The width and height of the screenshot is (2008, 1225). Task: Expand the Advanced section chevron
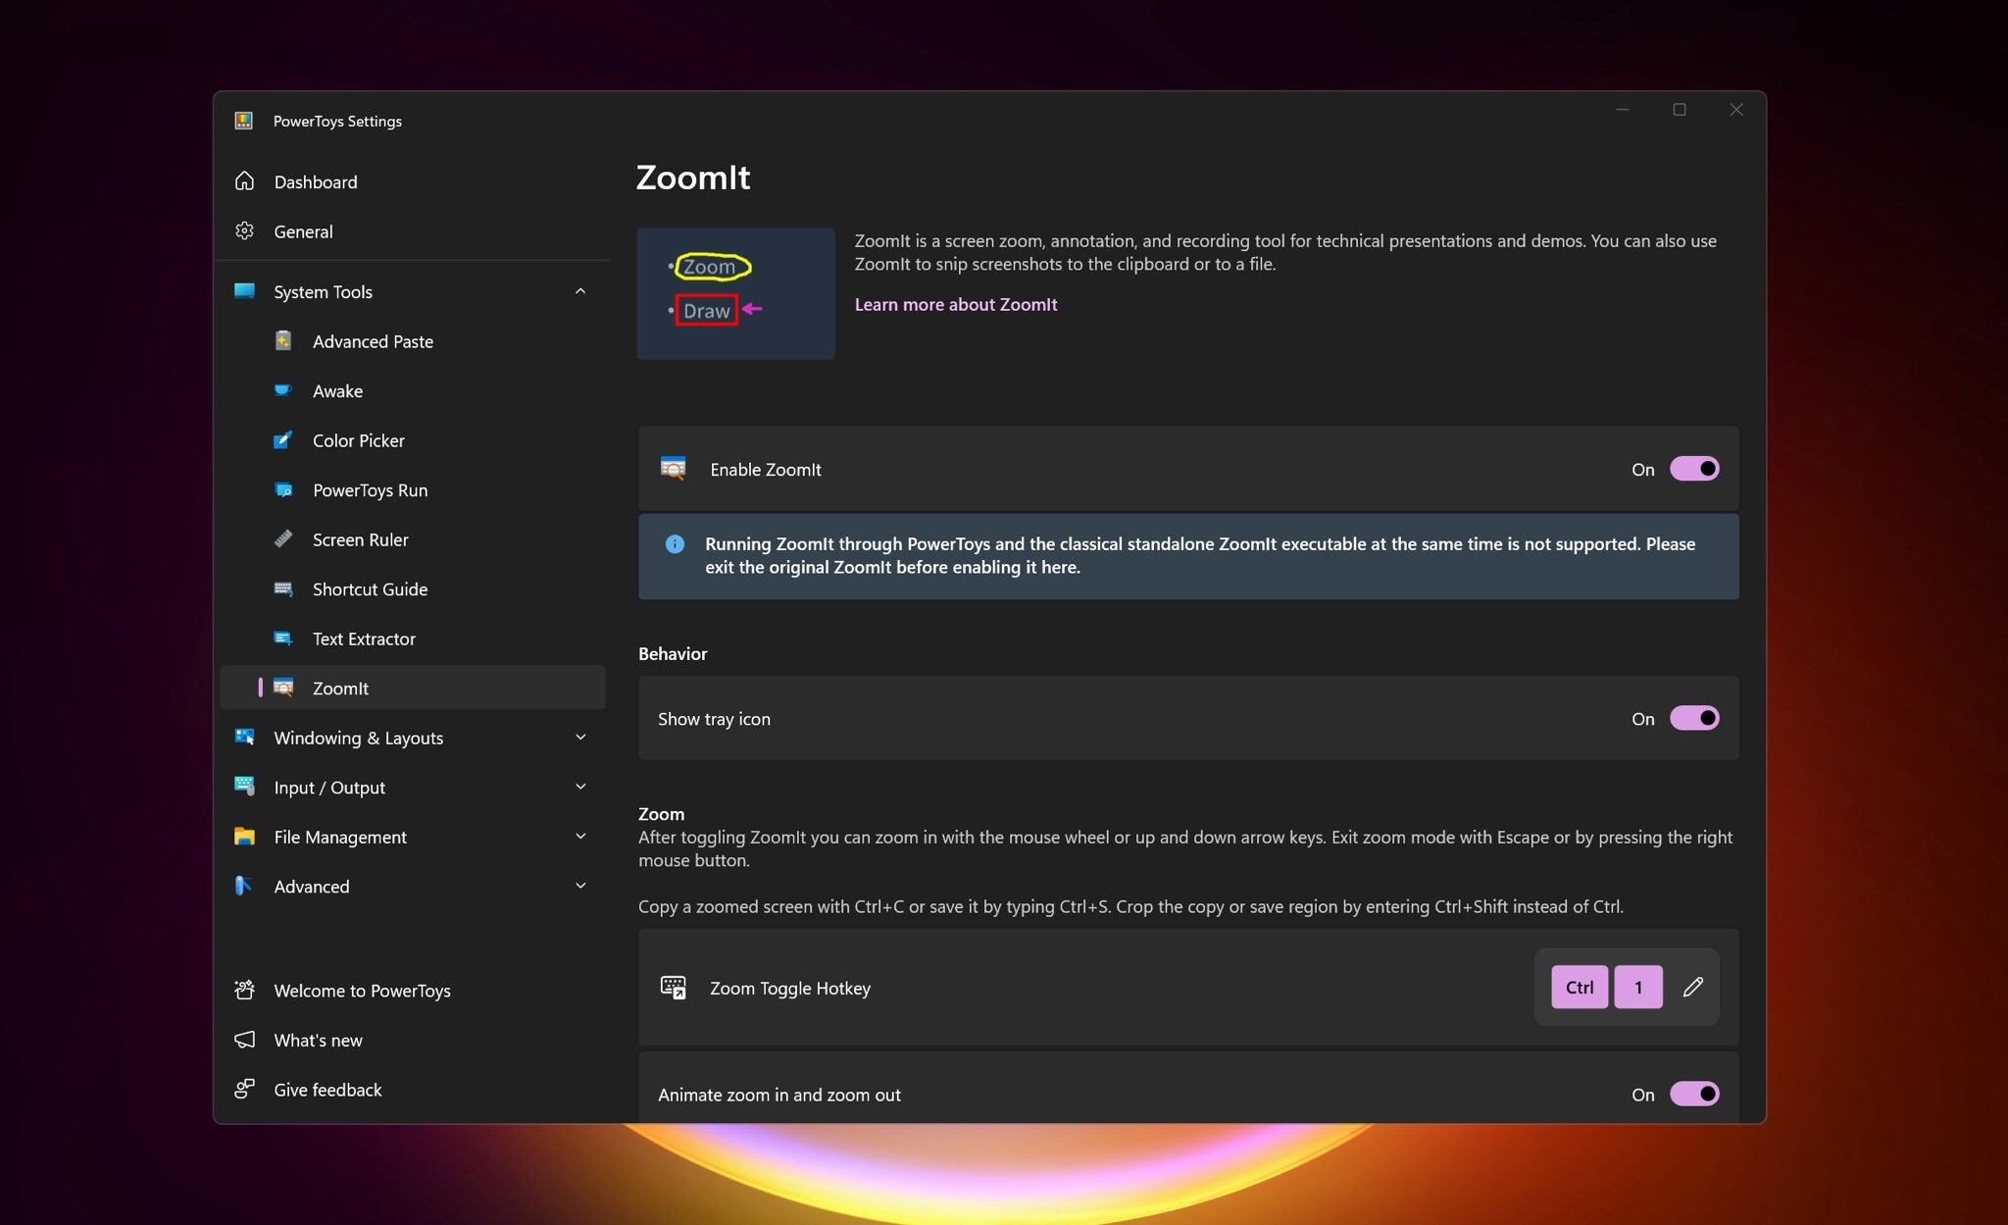[x=580, y=886]
